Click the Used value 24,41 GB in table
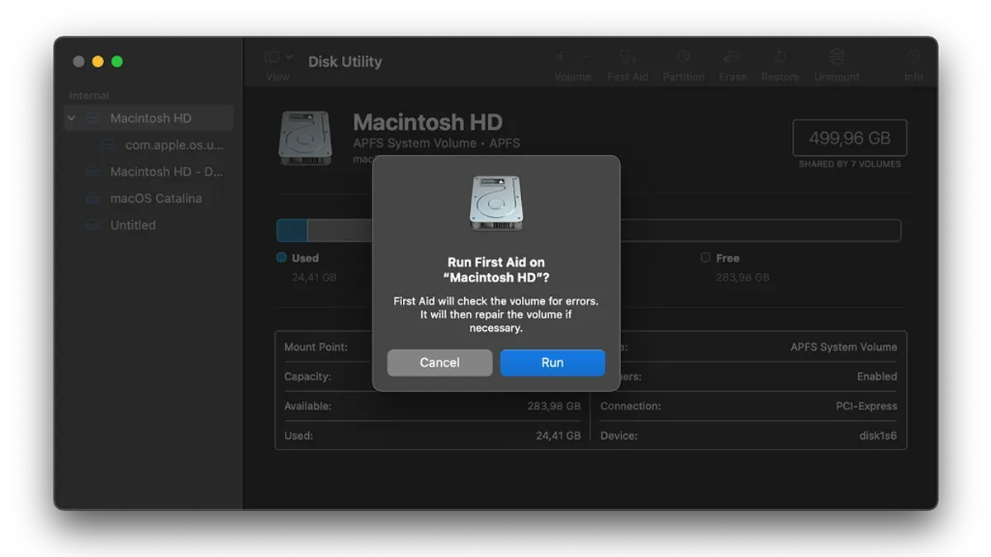Screen dimensions: 991x557 coord(558,436)
